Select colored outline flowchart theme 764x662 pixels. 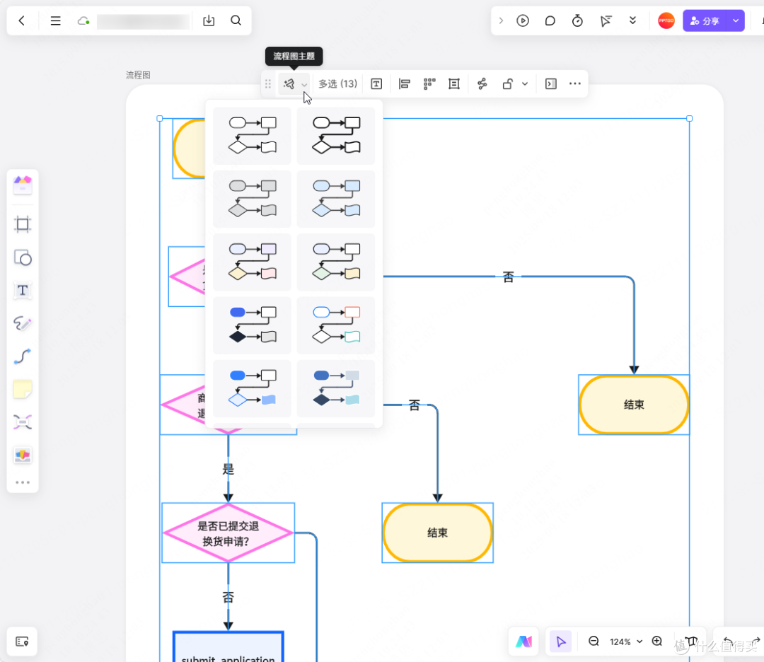click(336, 325)
